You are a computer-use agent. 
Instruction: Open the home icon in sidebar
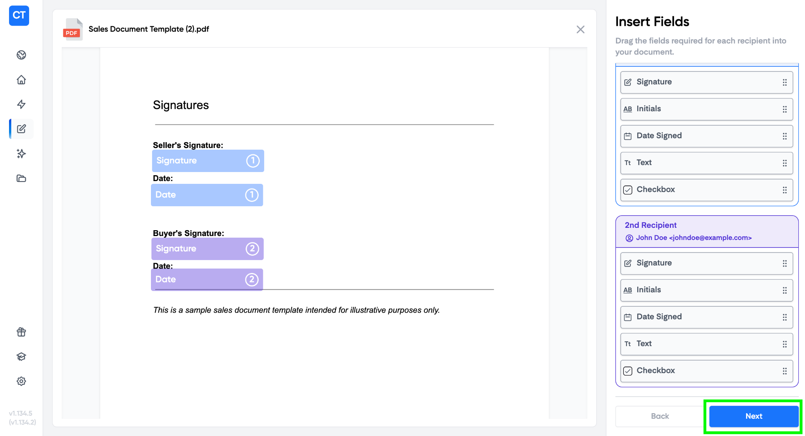[x=21, y=80]
